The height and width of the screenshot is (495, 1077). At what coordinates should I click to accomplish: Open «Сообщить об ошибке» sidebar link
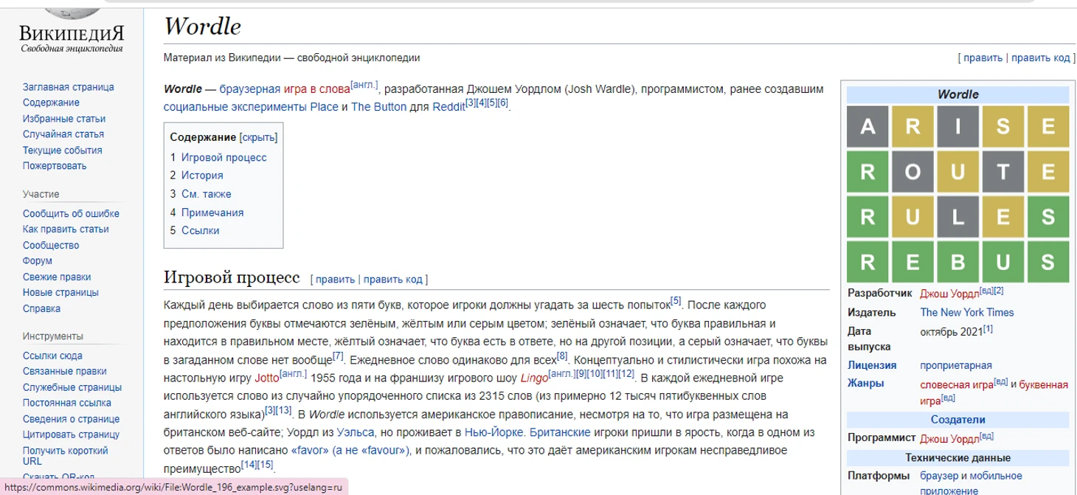click(71, 214)
